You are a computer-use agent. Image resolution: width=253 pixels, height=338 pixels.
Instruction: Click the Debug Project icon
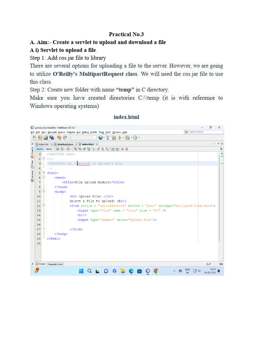(x=127, y=138)
